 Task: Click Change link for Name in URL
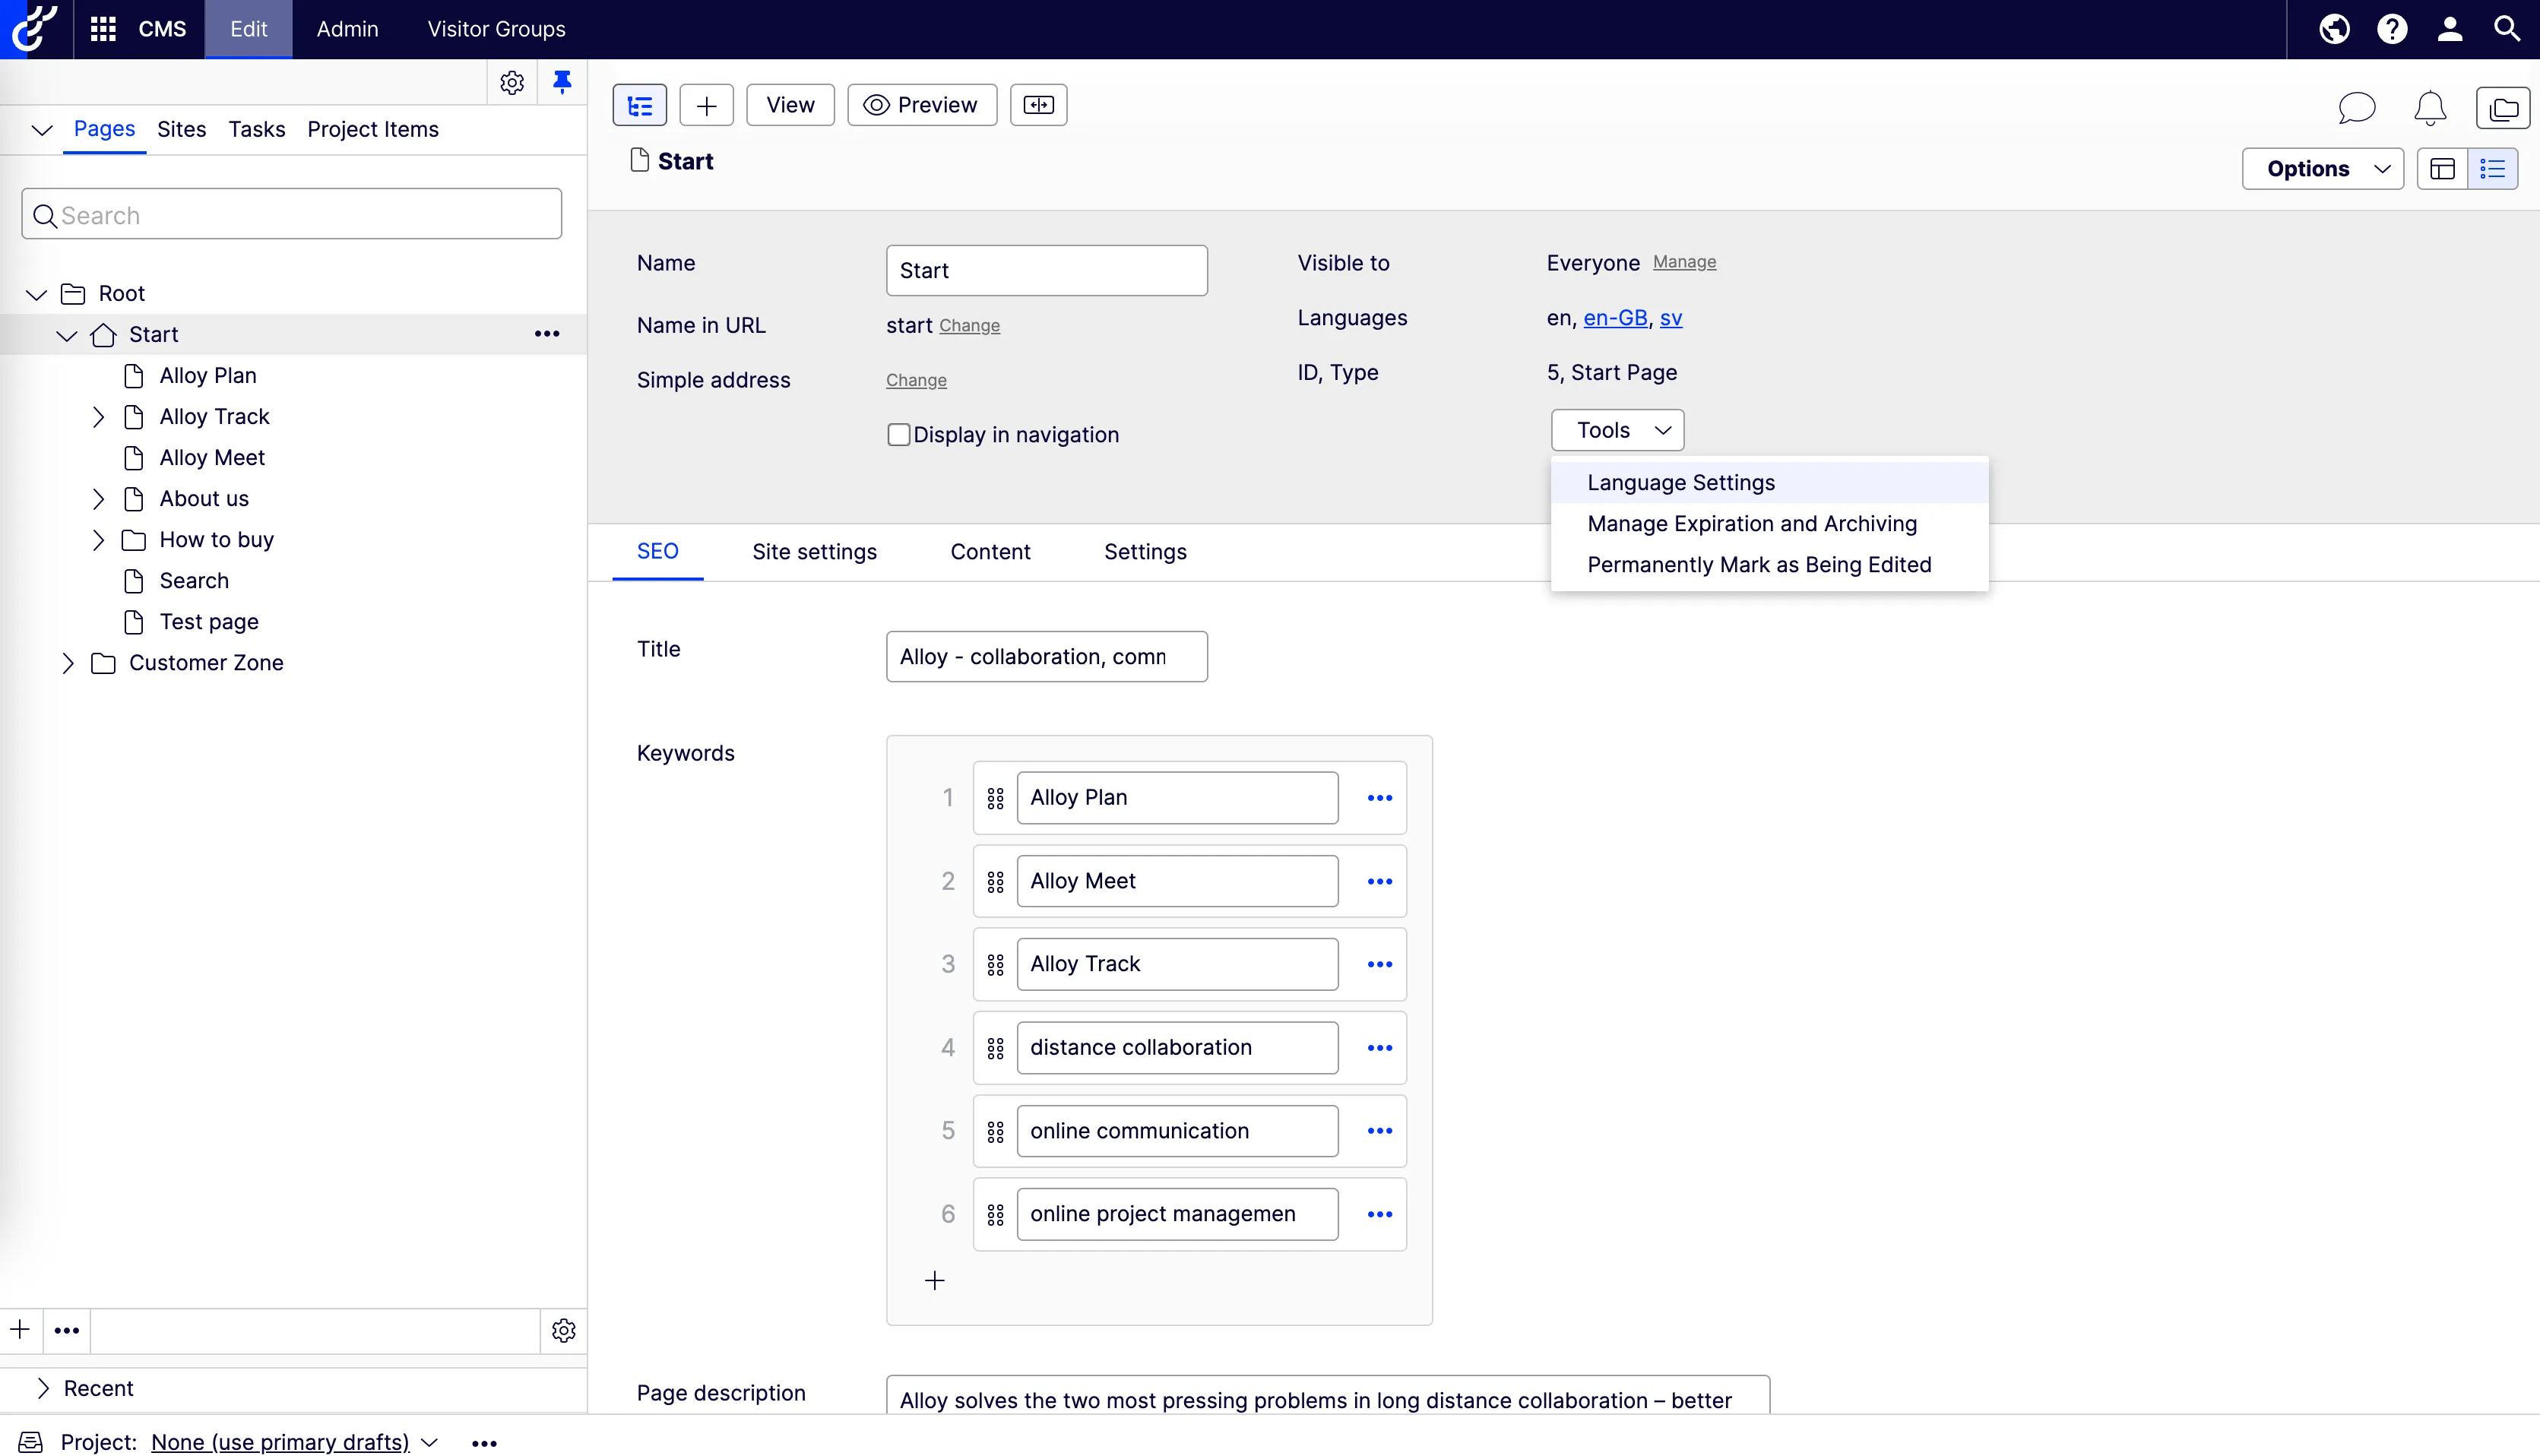pyautogui.click(x=970, y=326)
